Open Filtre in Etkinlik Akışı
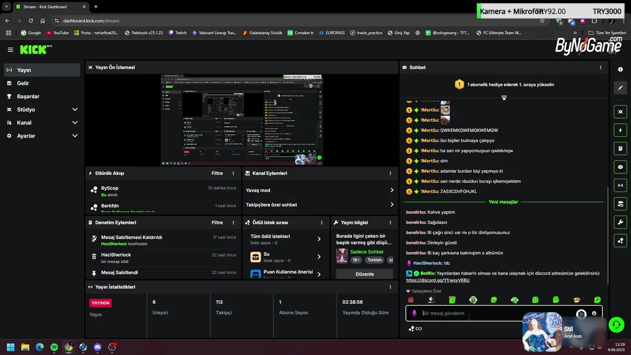The width and height of the screenshot is (631, 355). (217, 174)
